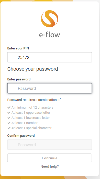Image resolution: width=100 pixels, height=179 pixels.
Task: Click the e-flow orange swirl logo
Action: (49, 19)
